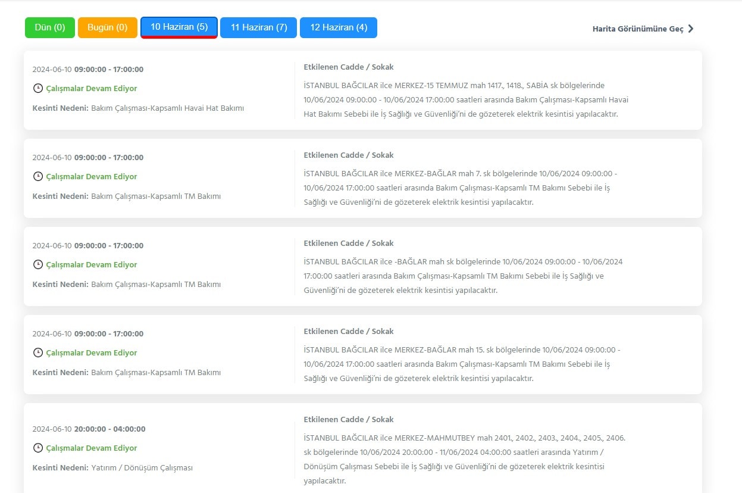Click the clock icon in the 15 TEMMUZ outage card

pos(37,88)
